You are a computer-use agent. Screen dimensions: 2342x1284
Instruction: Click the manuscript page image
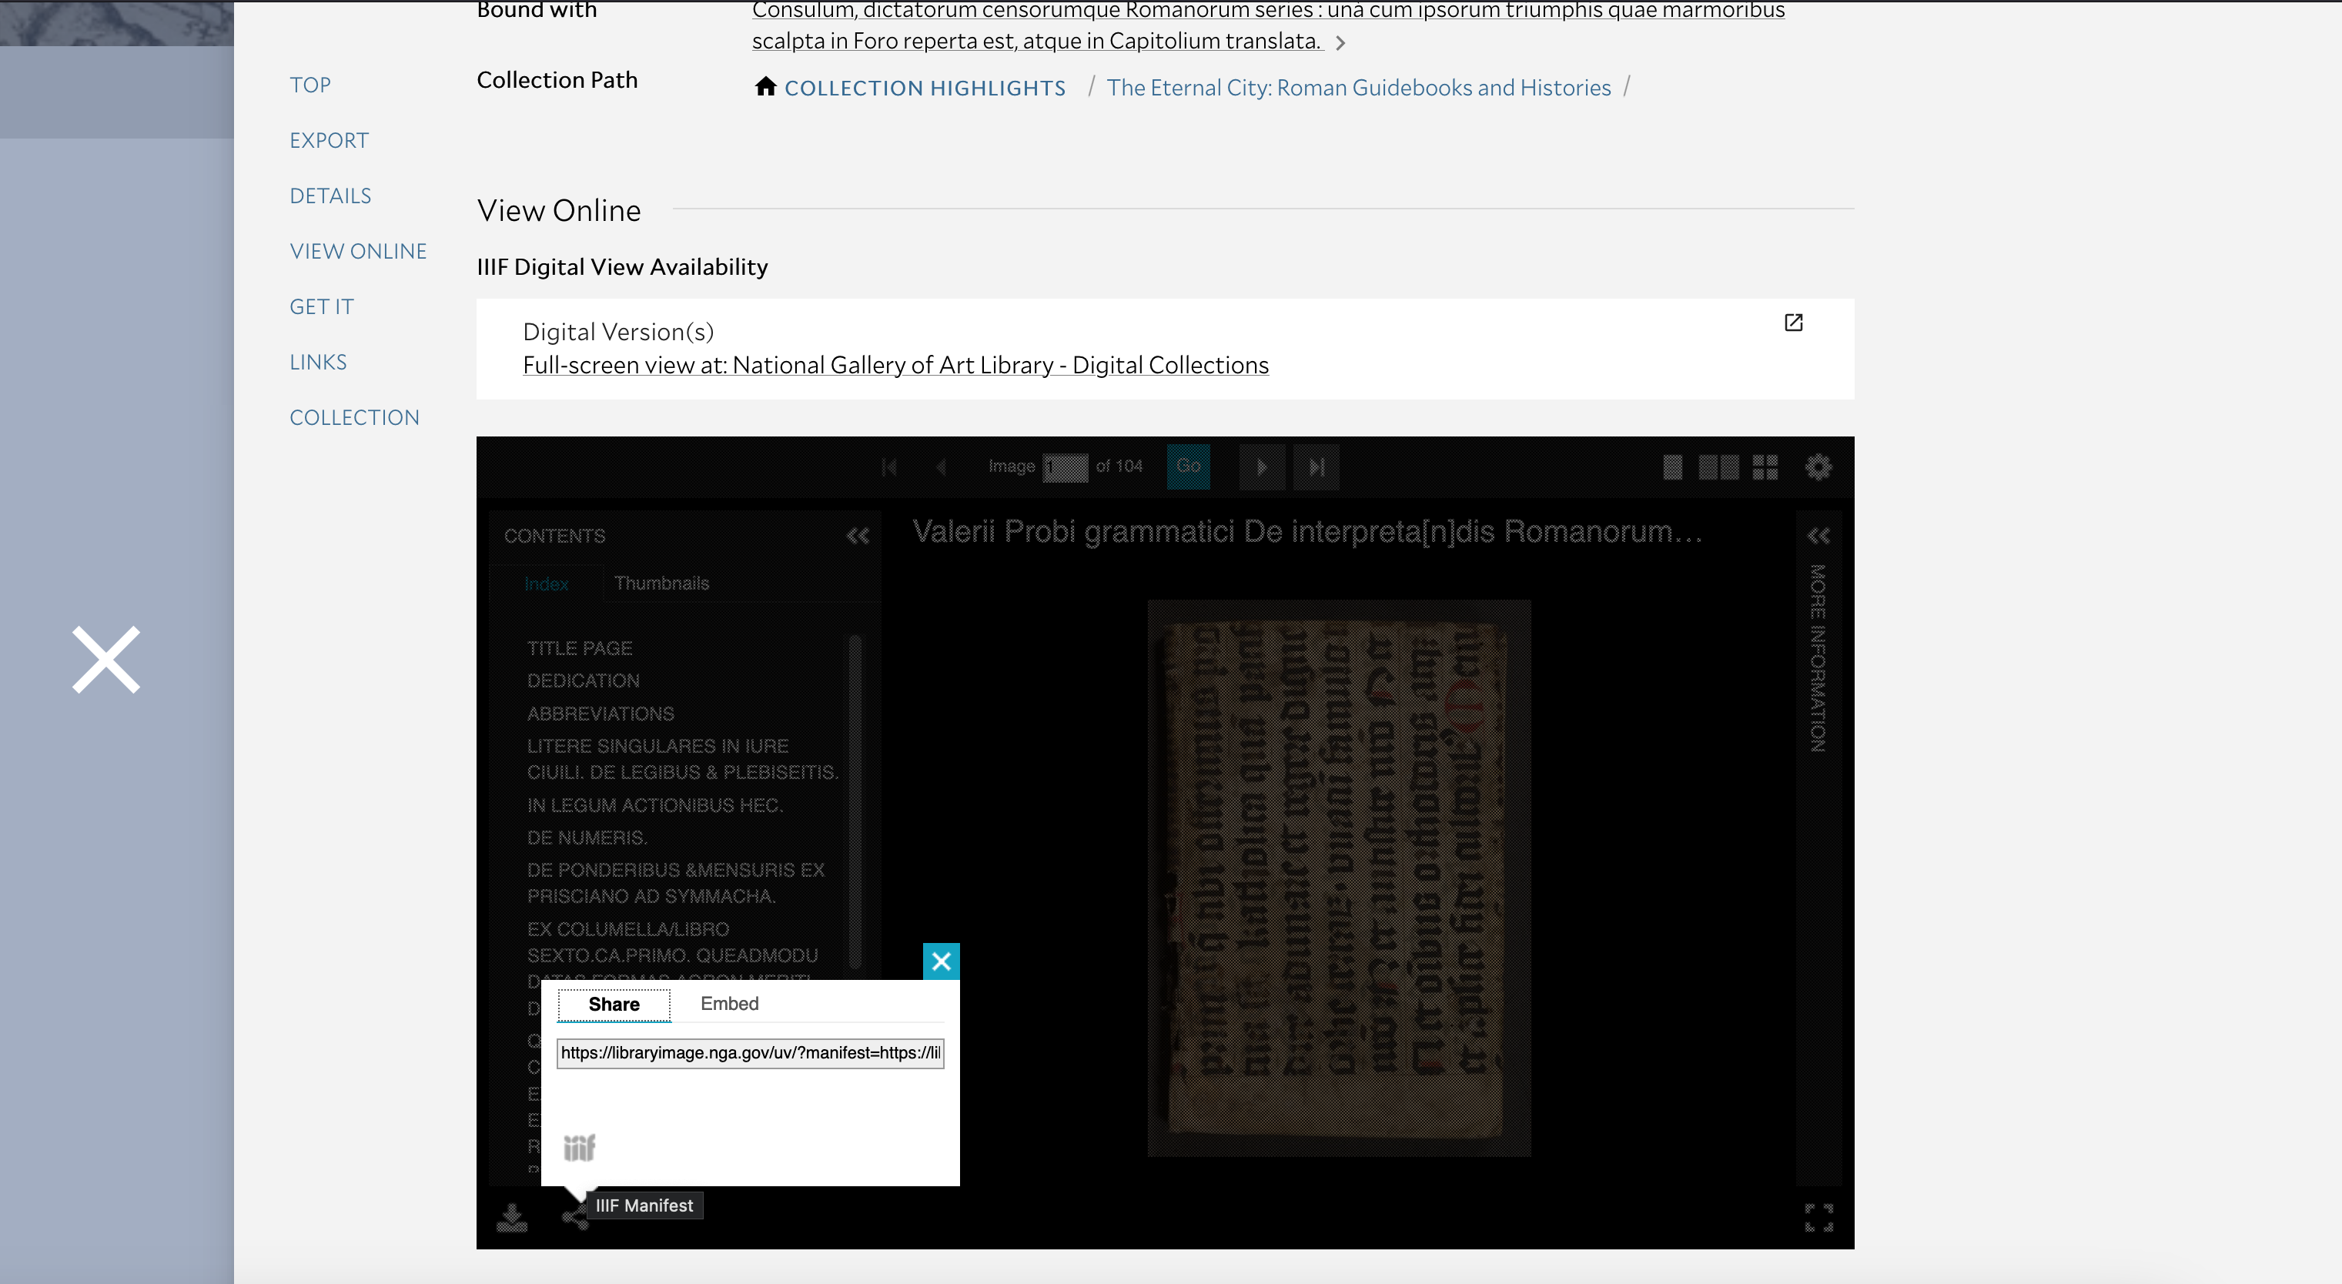(x=1338, y=878)
